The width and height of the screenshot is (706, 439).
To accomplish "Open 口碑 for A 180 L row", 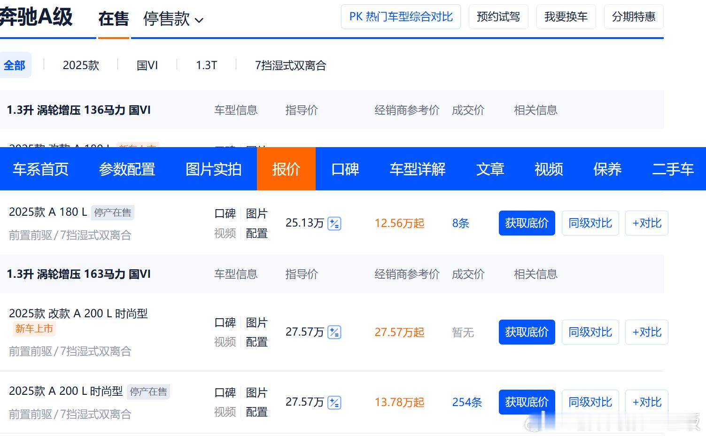I will coord(225,214).
